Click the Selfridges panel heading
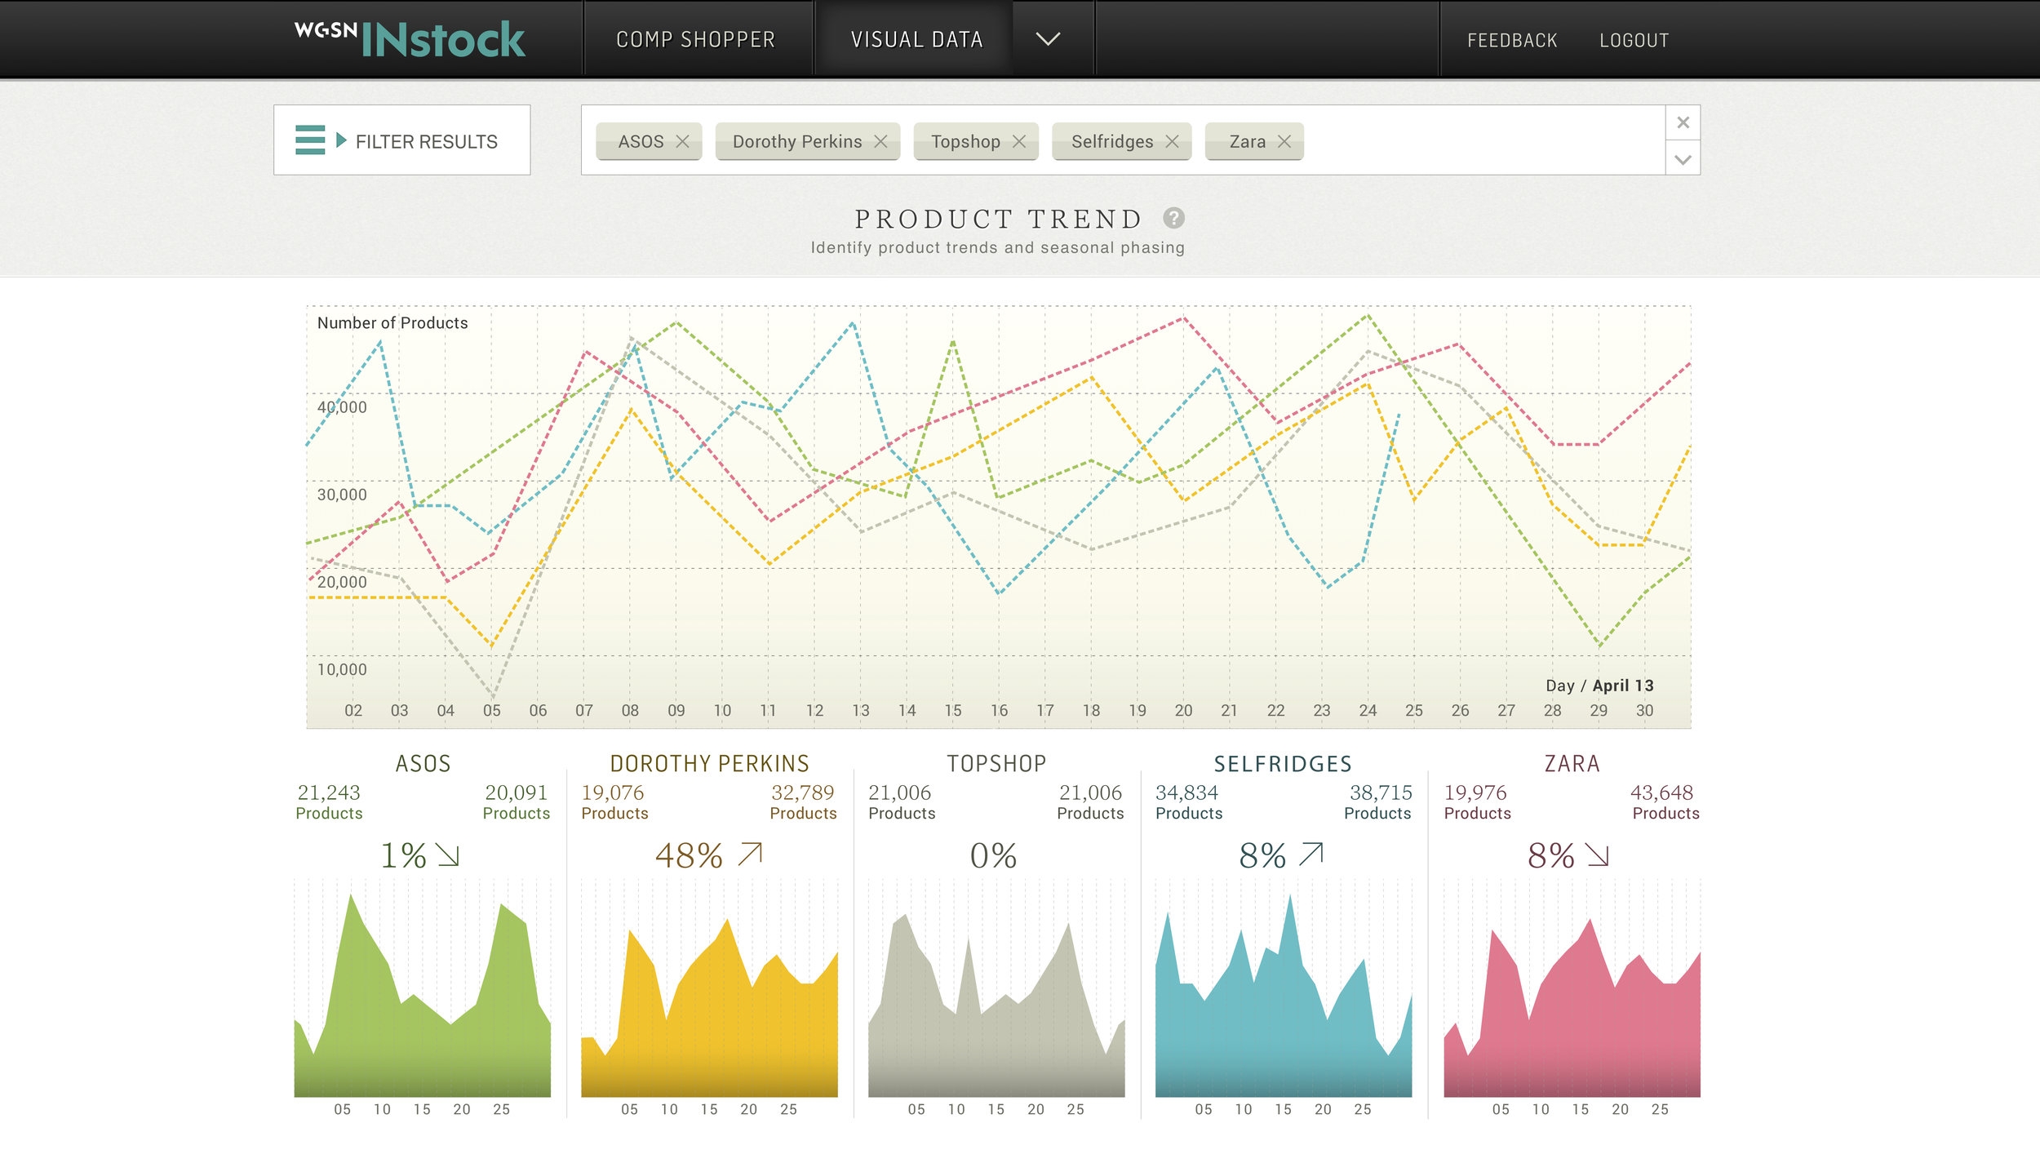The width and height of the screenshot is (2040, 1172). pyautogui.click(x=1283, y=764)
